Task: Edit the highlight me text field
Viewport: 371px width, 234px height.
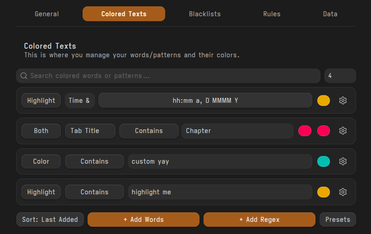Action: click(x=220, y=192)
